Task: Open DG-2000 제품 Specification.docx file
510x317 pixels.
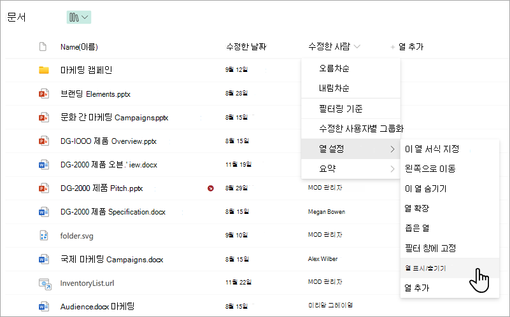Action: (x=113, y=212)
